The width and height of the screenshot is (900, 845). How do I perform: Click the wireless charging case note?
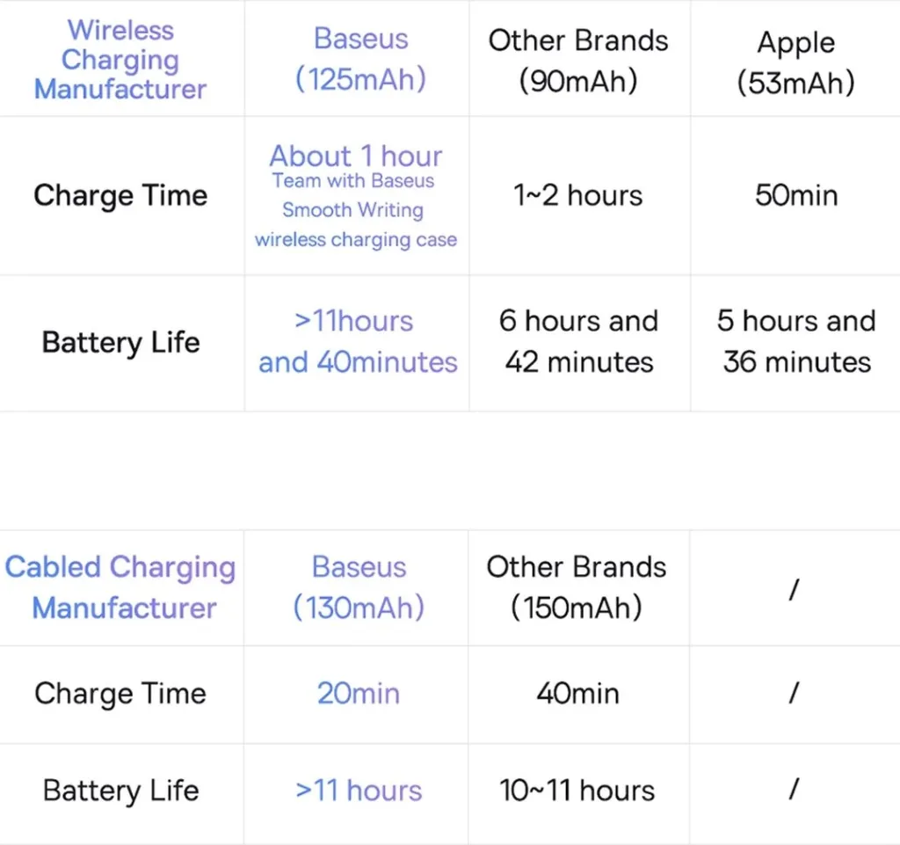pos(356,239)
